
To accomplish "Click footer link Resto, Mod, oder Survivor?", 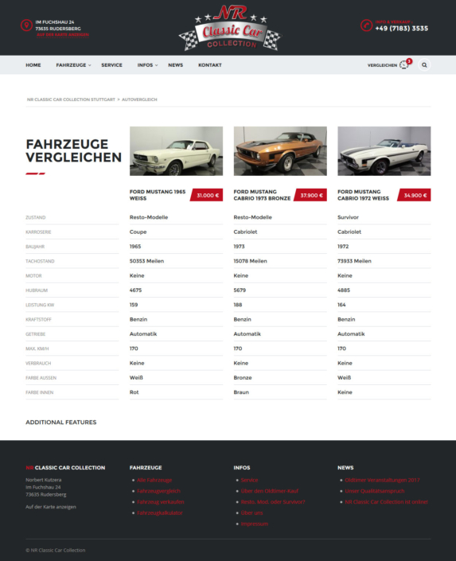I will [x=273, y=502].
